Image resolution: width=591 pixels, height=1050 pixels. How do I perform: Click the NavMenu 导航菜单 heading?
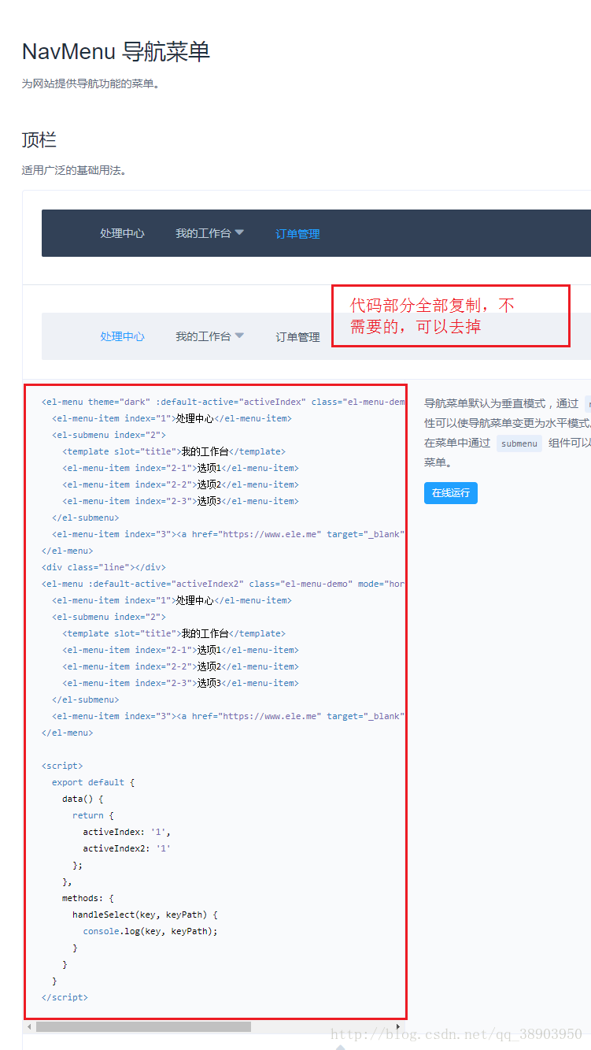[x=116, y=52]
